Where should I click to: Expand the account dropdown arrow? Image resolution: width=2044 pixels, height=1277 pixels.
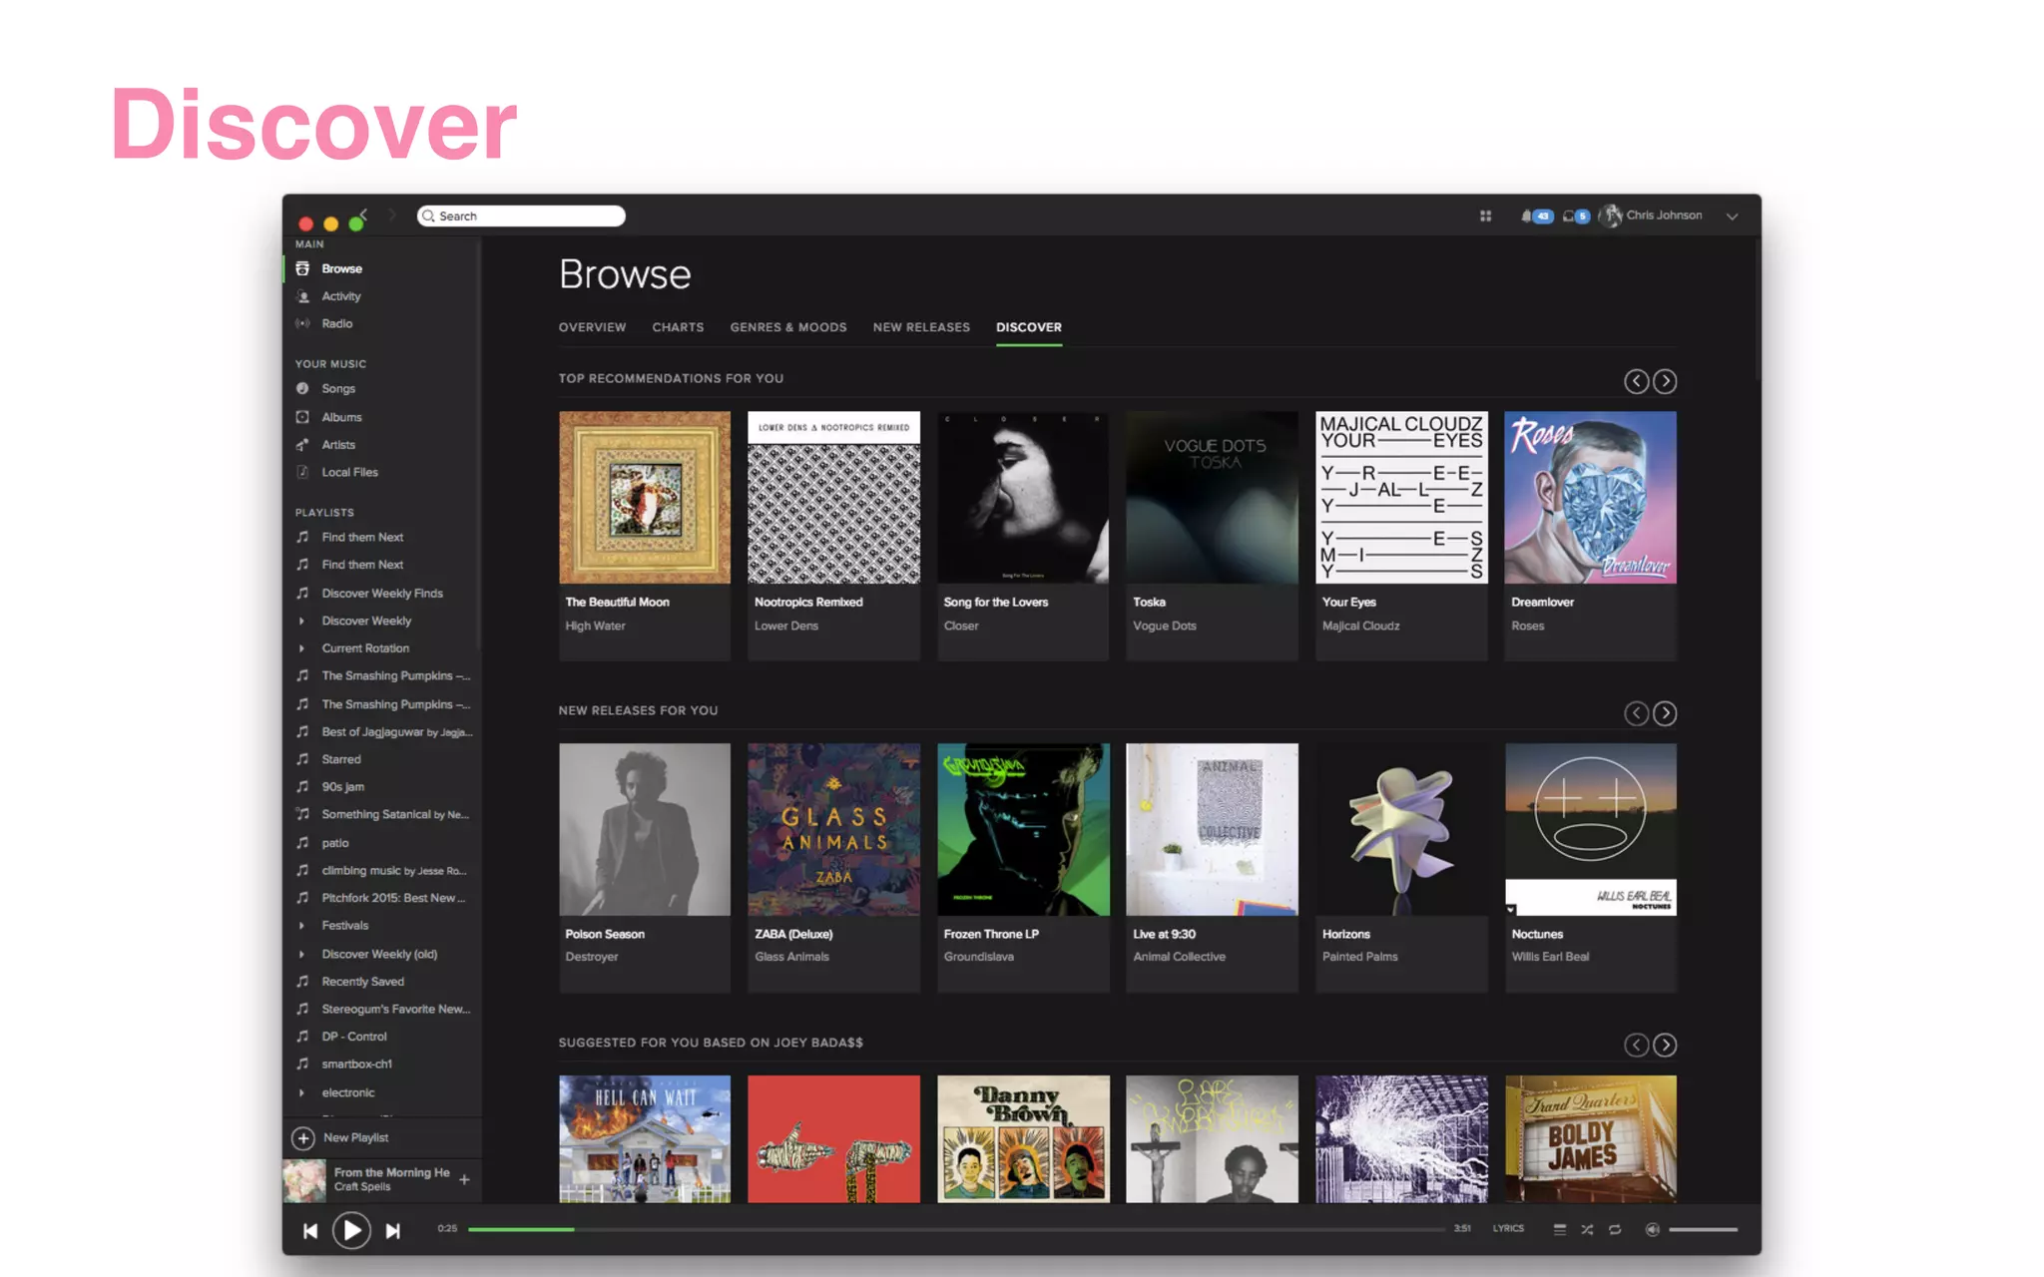1733,216
